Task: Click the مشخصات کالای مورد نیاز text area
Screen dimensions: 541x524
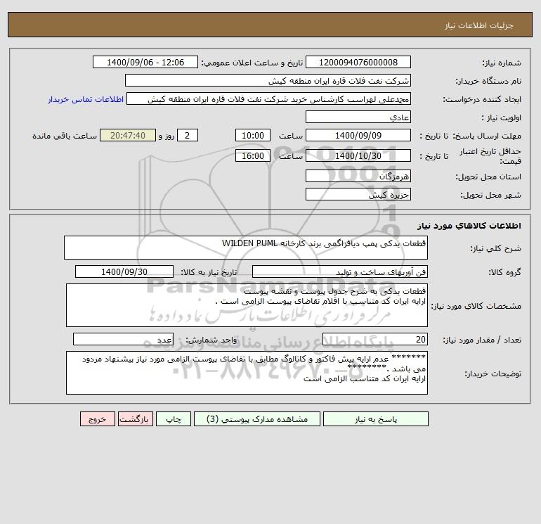Action: 247,305
